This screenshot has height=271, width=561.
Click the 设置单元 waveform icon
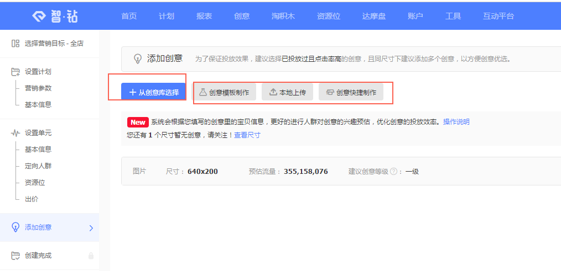15,133
